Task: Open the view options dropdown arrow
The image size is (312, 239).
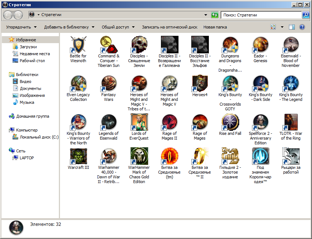Action: (282, 27)
